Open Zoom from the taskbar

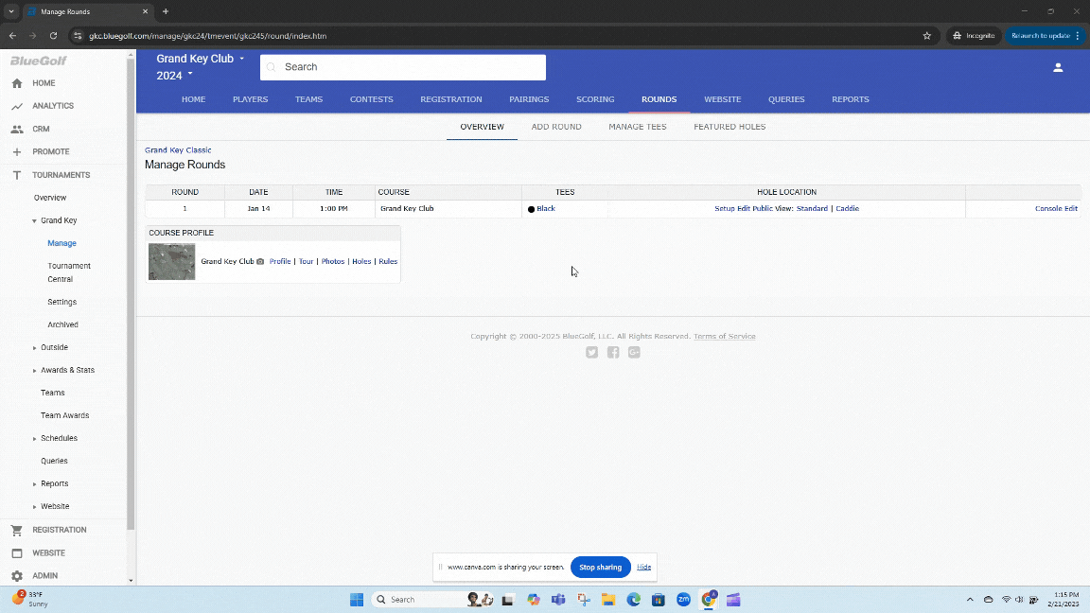[683, 600]
